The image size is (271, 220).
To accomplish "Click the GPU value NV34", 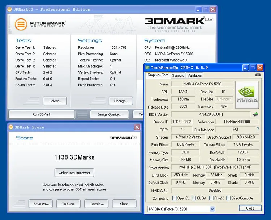I will point(183,92).
